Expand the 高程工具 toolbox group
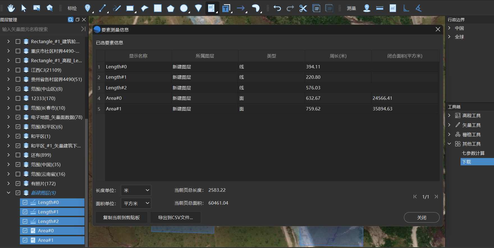 [x=449, y=115]
